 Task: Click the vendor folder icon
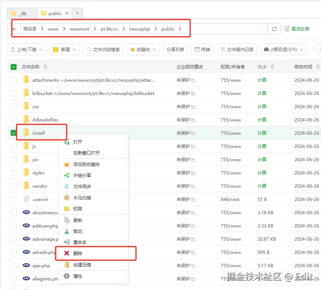click(x=26, y=186)
